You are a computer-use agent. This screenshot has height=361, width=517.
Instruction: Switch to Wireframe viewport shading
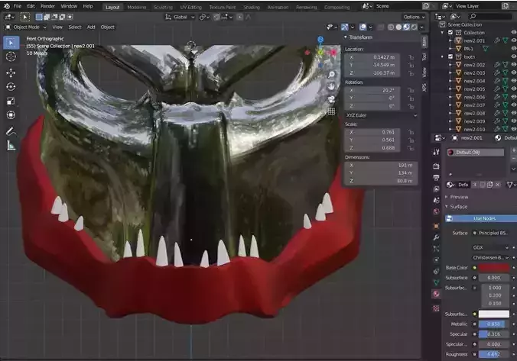[391, 27]
